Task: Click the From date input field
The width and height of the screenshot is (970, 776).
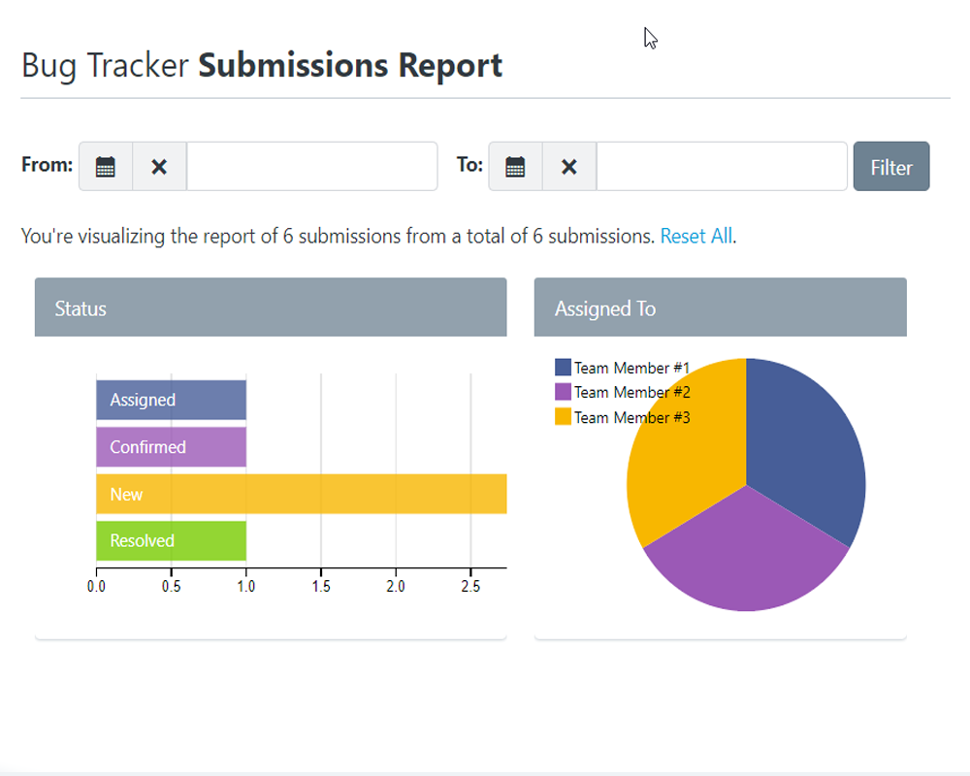Action: 311,167
